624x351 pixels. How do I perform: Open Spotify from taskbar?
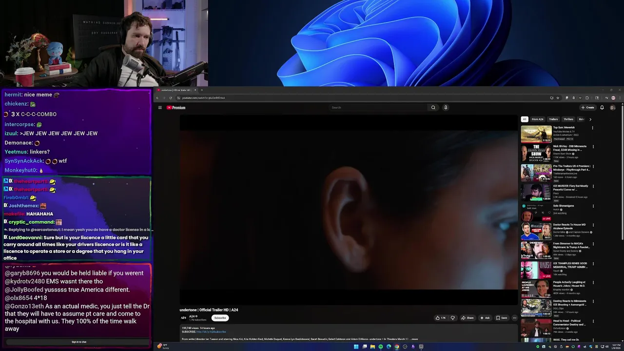(381, 347)
